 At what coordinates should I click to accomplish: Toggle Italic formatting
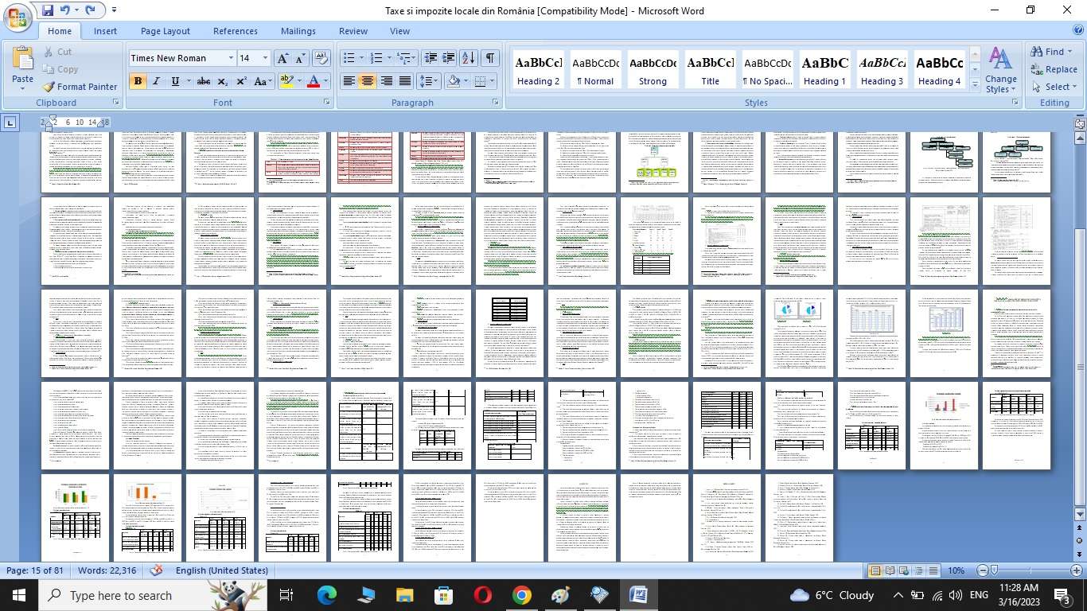pyautogui.click(x=156, y=81)
